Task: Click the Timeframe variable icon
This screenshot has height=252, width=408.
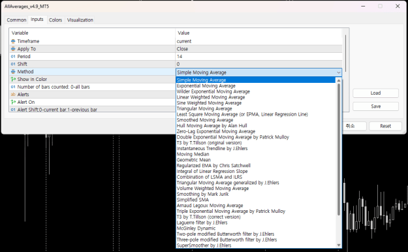Action: 13,41
